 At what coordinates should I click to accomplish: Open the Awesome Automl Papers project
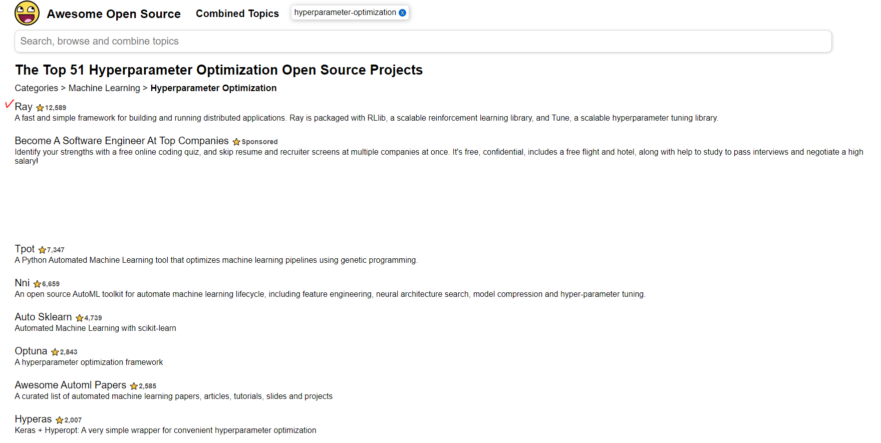tap(71, 385)
